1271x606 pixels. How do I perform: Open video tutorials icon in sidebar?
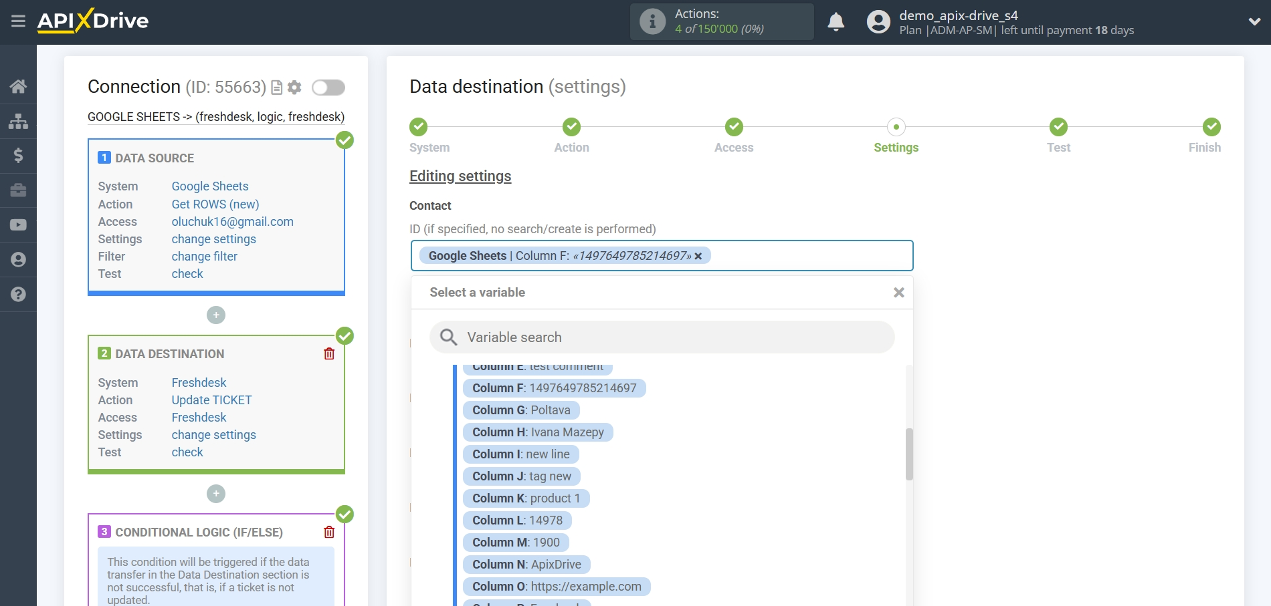(18, 225)
